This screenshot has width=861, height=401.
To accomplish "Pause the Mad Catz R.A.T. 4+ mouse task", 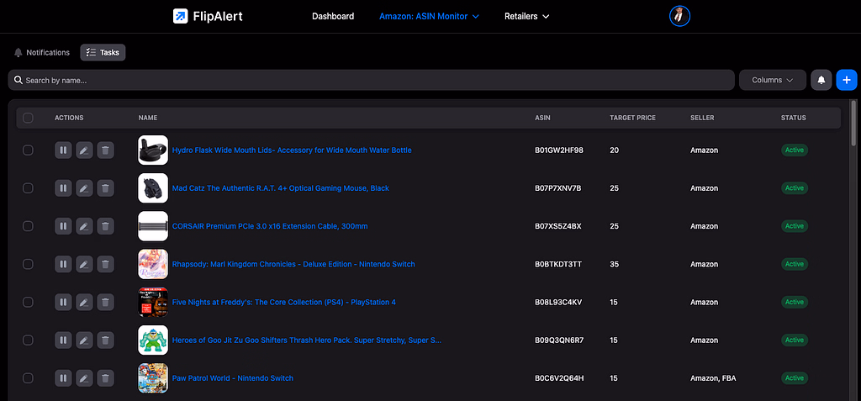I will point(63,187).
